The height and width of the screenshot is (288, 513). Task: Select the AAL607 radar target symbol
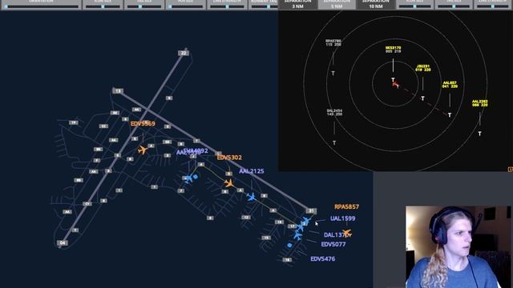450,115
